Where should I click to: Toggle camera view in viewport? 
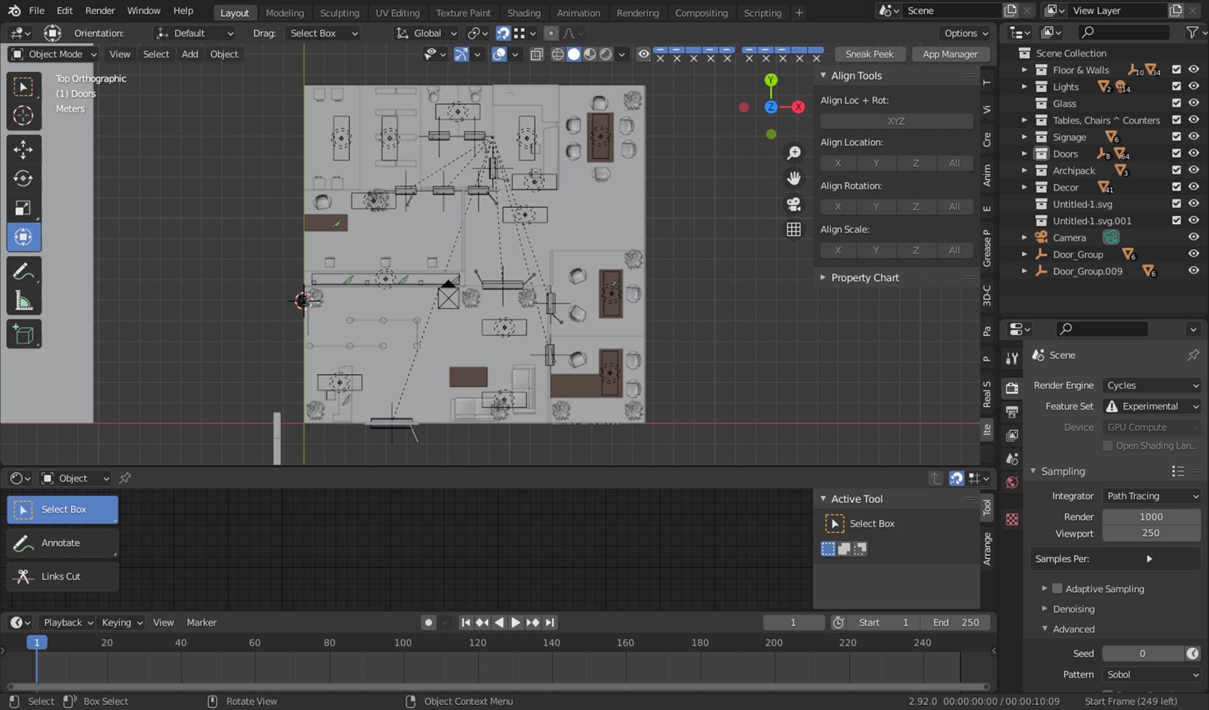(x=794, y=204)
